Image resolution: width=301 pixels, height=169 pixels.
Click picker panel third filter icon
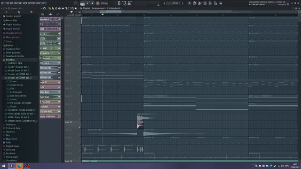coord(58,15)
